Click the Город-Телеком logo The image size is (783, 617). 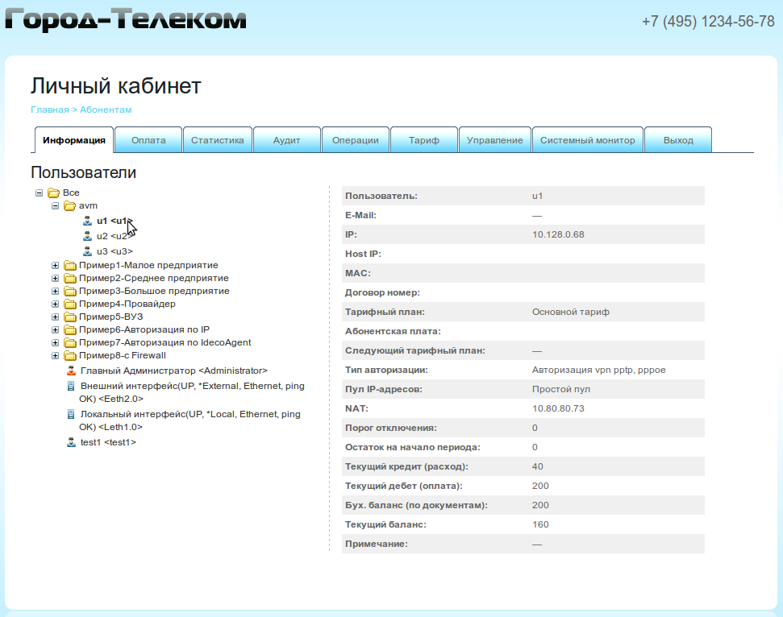tap(125, 20)
